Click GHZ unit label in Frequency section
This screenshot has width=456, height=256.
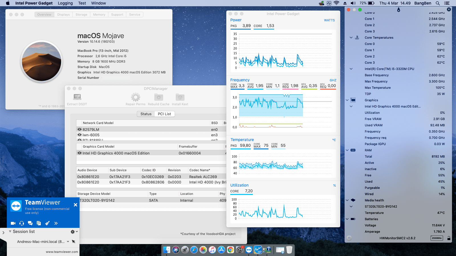coord(333,80)
